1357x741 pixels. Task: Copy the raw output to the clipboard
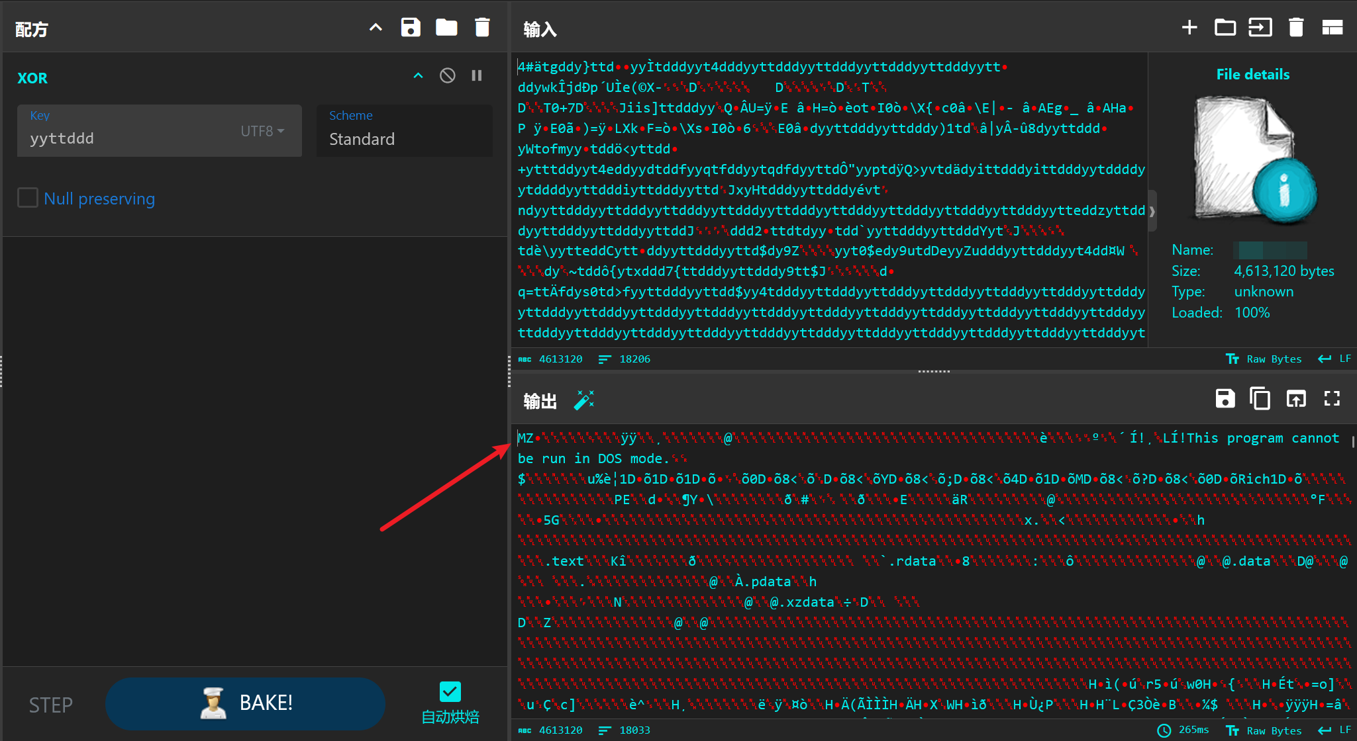point(1260,399)
